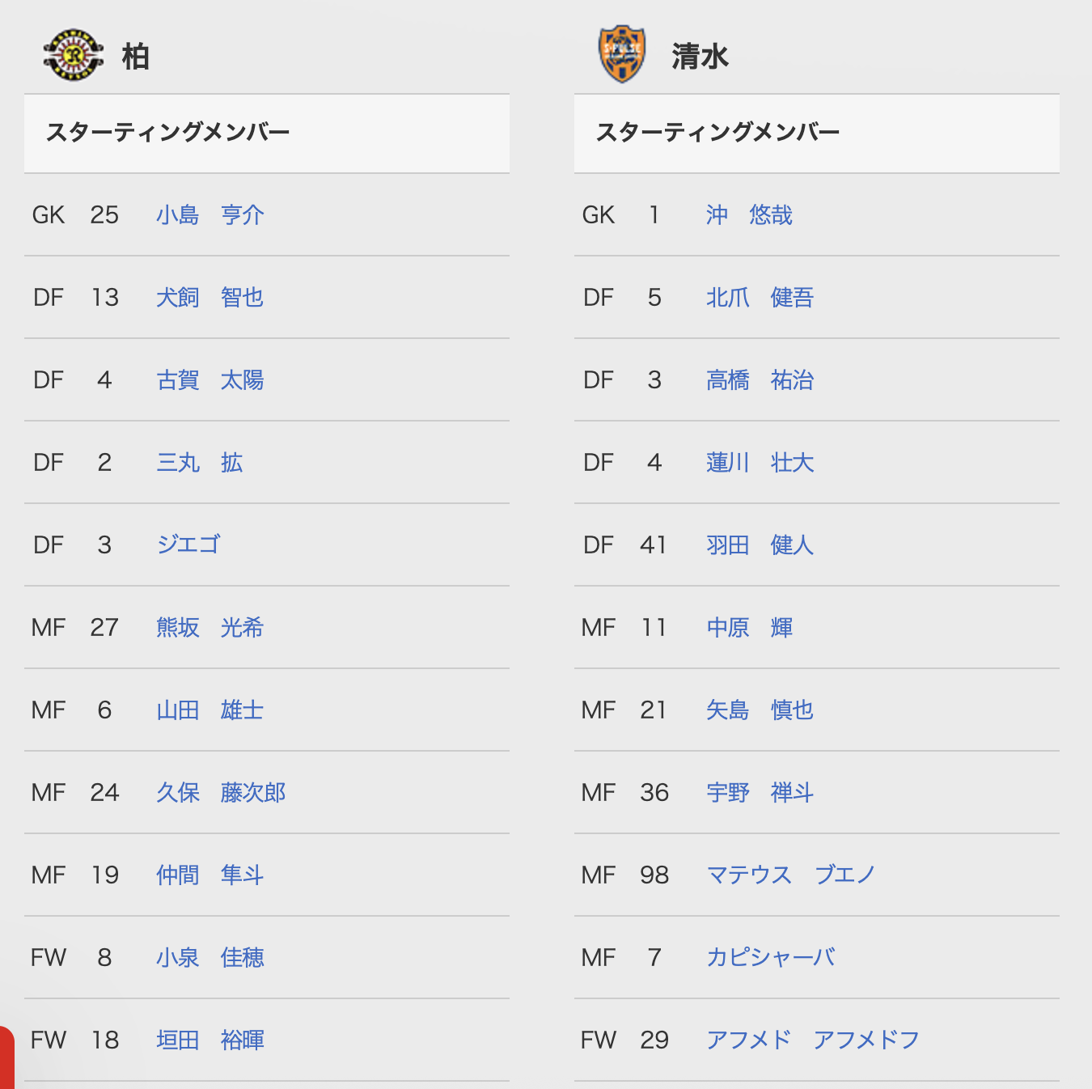Screen dimensions: 1092x1089
Task: Open 垣田 裕暉 player link
Action: coord(210,1040)
